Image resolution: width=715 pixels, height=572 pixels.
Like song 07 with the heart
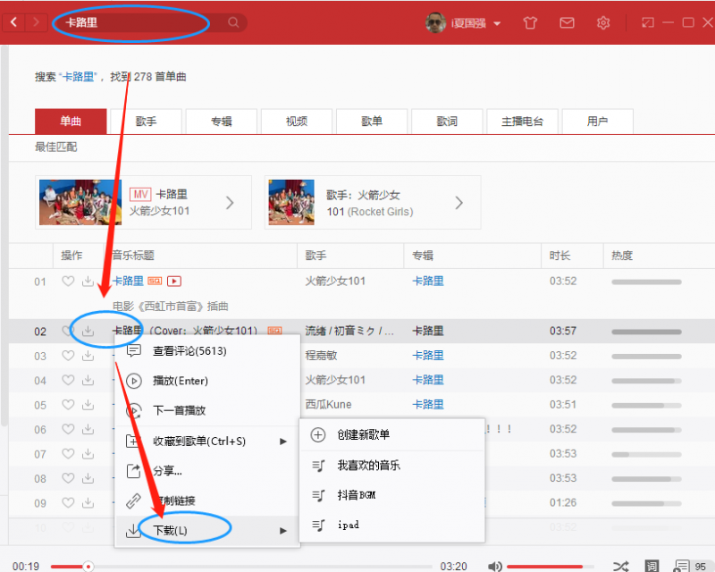coord(68,454)
